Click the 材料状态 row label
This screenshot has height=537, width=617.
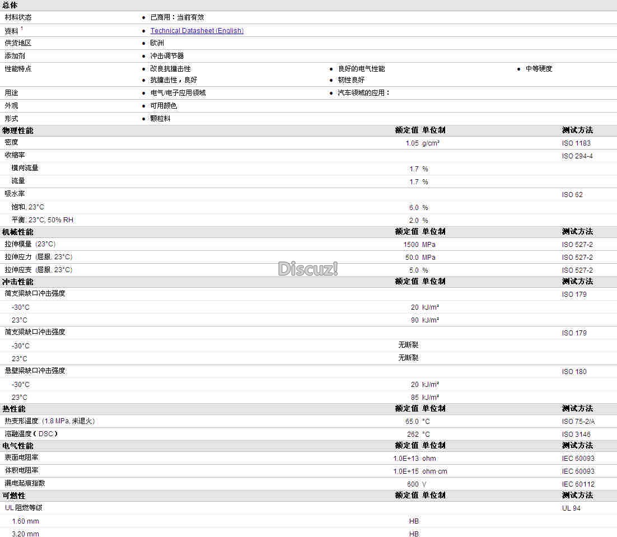click(18, 17)
